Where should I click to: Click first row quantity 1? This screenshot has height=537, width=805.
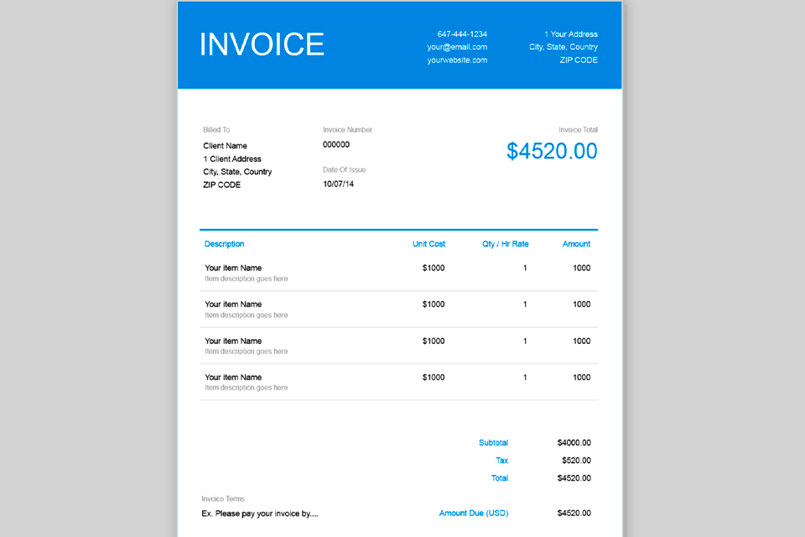click(525, 268)
